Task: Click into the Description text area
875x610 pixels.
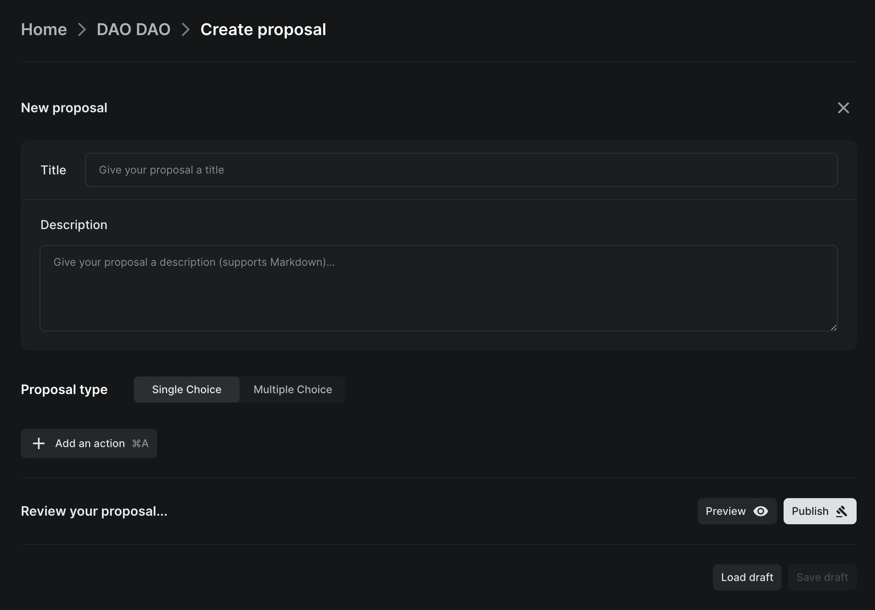Action: point(438,288)
